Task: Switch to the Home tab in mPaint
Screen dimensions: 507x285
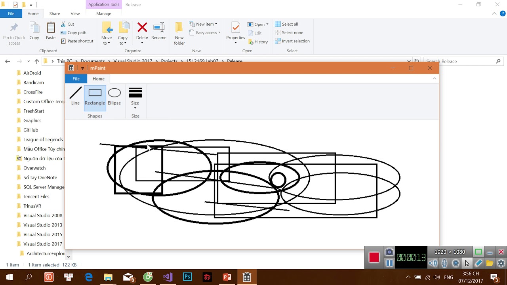Action: [x=99, y=79]
